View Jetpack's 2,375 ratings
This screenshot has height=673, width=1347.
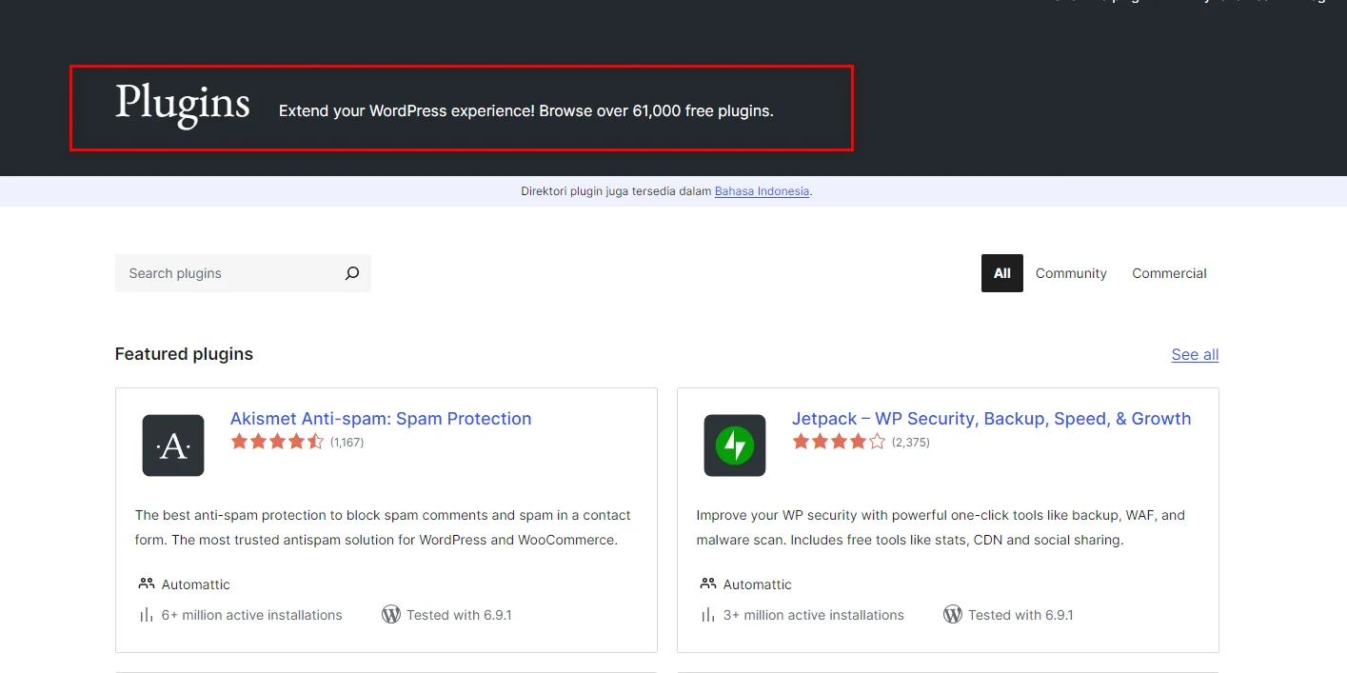click(x=910, y=442)
